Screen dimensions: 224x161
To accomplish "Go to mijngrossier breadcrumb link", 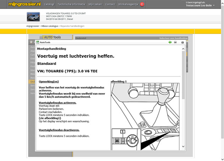I will 33,26.
